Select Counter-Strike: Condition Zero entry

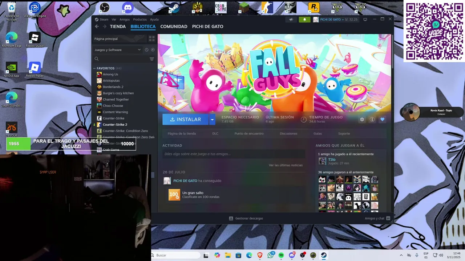[x=125, y=131]
